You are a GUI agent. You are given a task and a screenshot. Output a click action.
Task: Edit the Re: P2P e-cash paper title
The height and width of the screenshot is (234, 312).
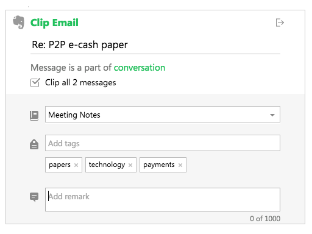pos(155,45)
